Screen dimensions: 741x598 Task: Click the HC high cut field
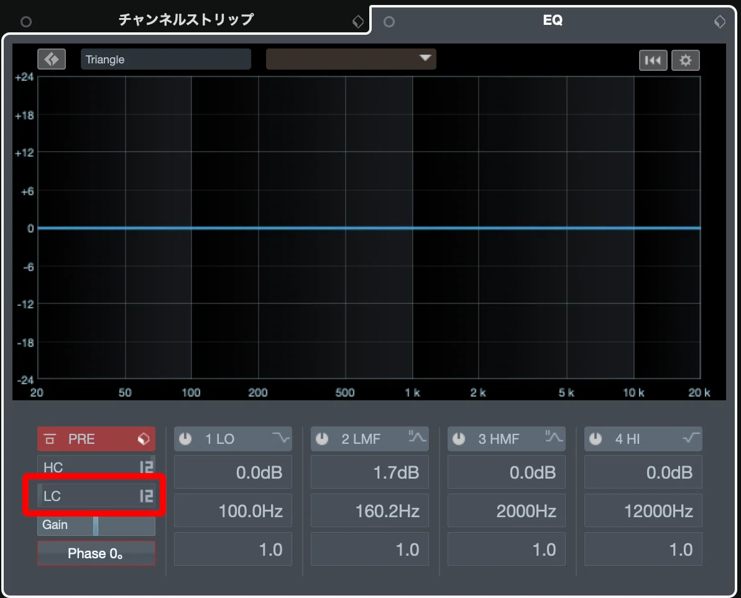click(x=96, y=467)
